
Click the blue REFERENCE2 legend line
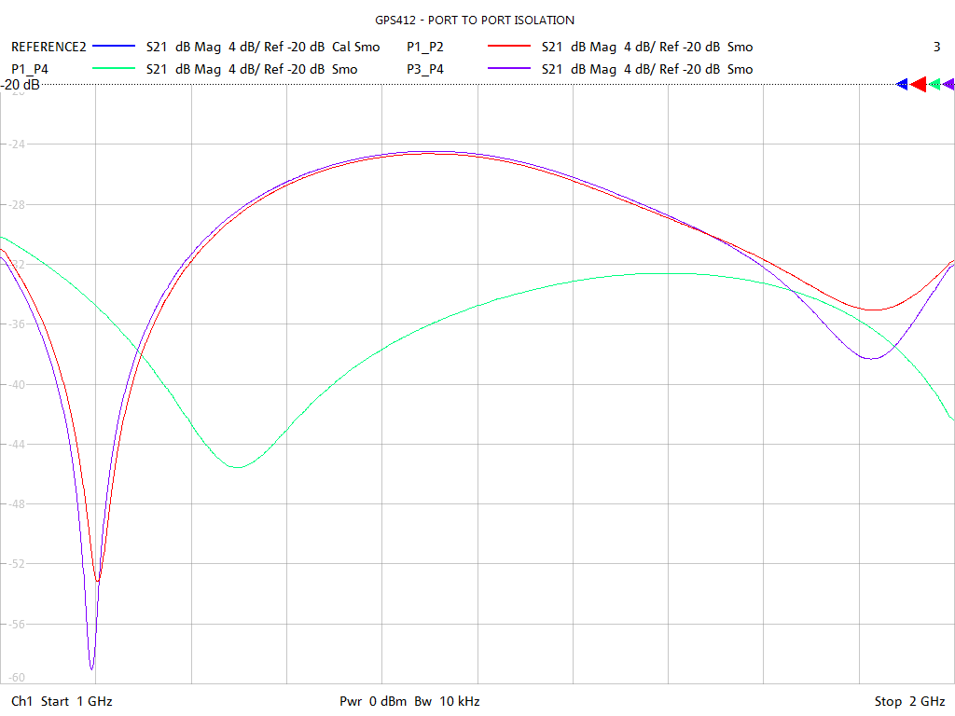(114, 47)
